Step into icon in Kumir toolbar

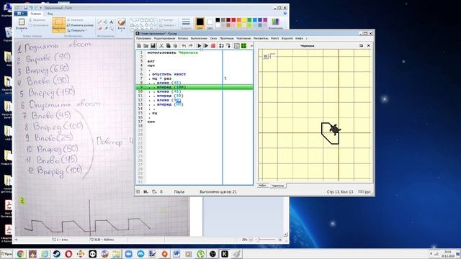coord(228,46)
